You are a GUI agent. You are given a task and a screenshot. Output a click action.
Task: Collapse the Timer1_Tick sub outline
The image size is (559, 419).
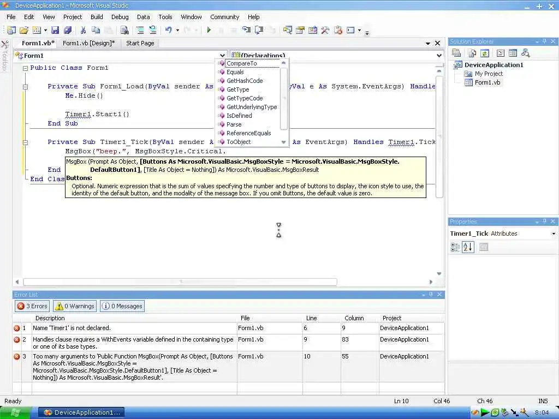coord(25,142)
